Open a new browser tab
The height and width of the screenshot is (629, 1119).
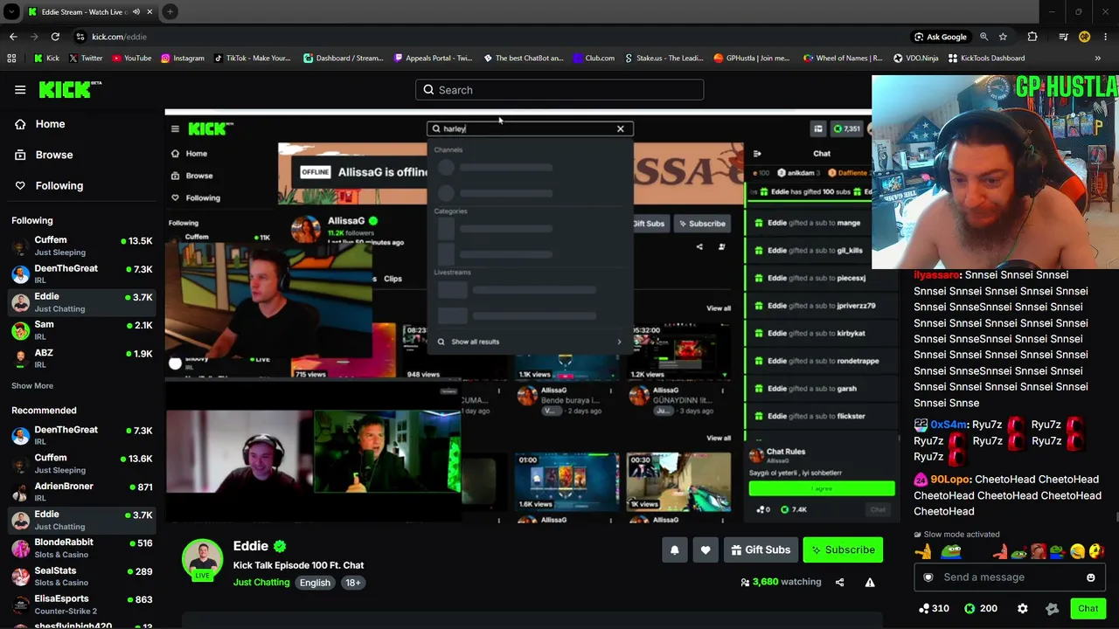tap(170, 12)
